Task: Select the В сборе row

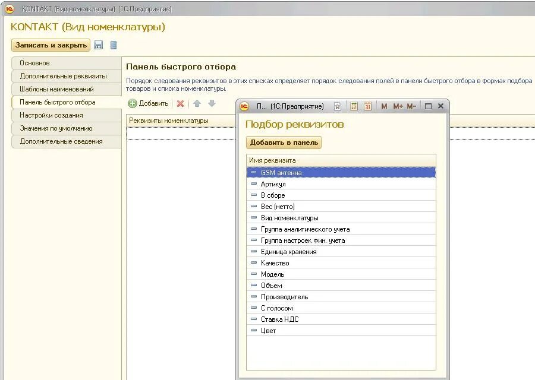Action: pyautogui.click(x=341, y=195)
